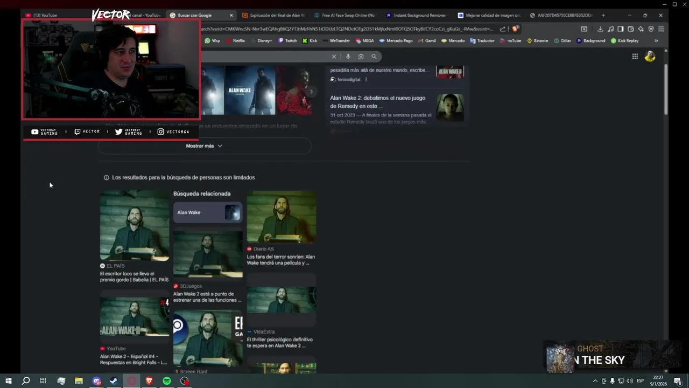
Task: Open the browser downloads icon
Action: coord(601,29)
